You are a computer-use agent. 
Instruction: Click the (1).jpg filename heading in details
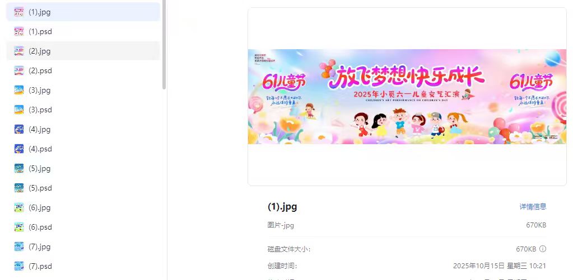pos(282,207)
